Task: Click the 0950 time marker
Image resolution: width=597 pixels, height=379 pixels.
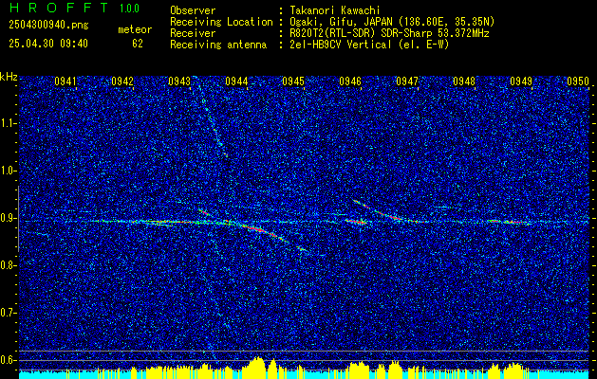Action: [578, 81]
